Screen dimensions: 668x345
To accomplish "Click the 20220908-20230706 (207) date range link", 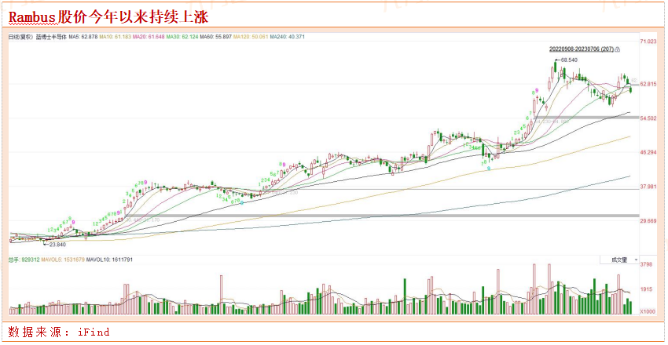I will [582, 49].
